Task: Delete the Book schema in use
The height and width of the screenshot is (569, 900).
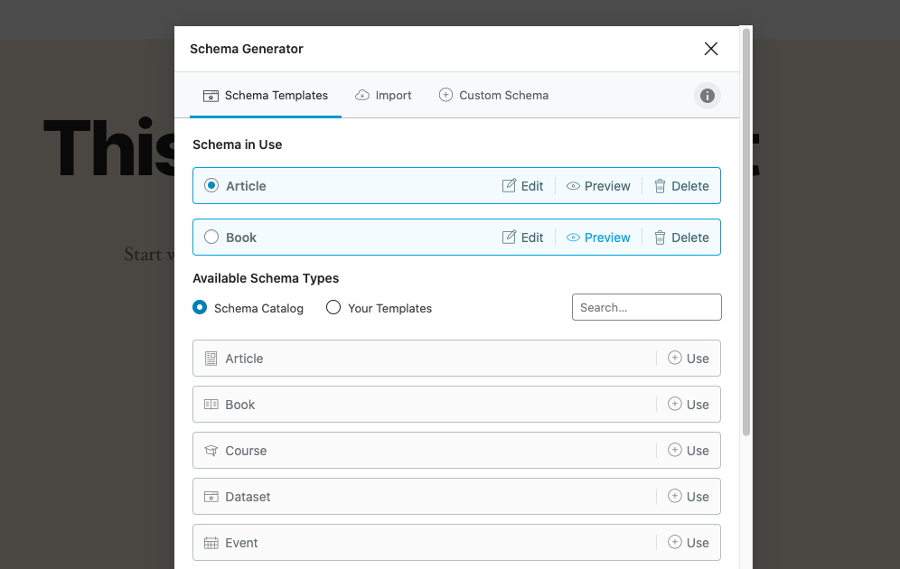Action: pos(681,238)
